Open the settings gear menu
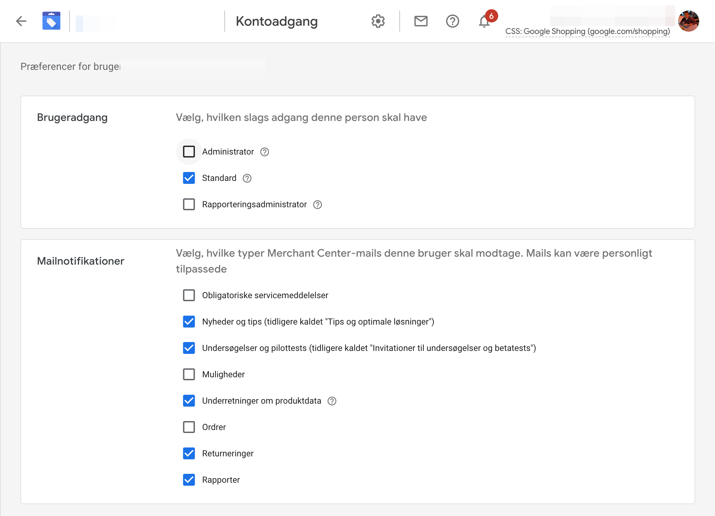Screen dimensions: 715x516 378,21
